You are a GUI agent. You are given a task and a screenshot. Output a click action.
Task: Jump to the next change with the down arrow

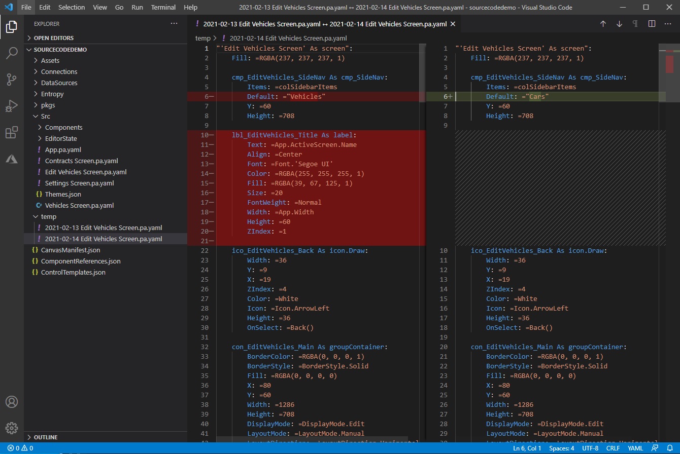[x=619, y=23]
